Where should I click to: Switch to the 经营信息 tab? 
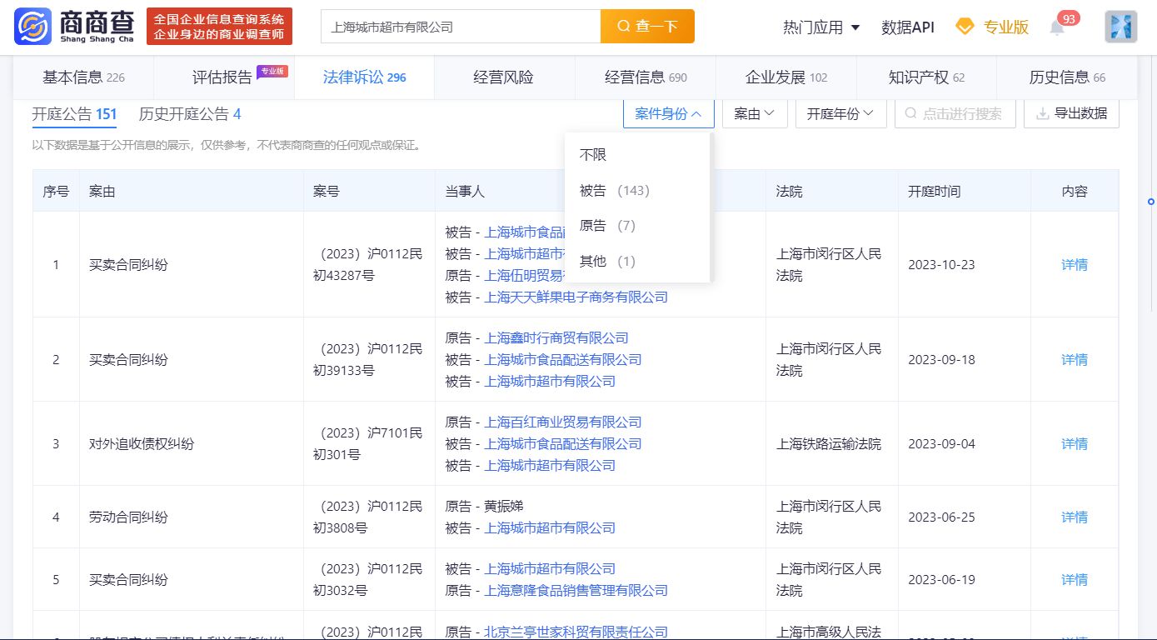click(x=646, y=77)
